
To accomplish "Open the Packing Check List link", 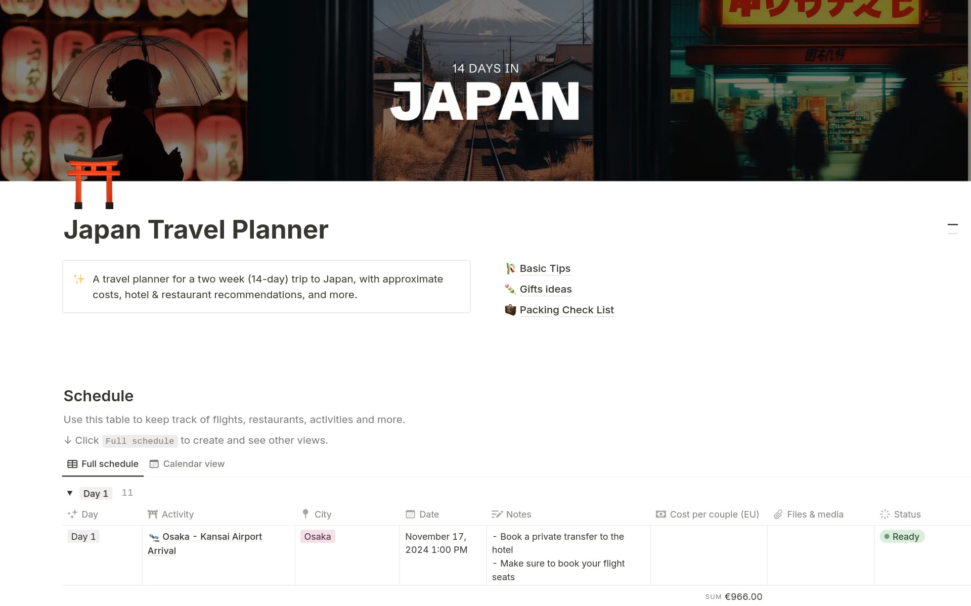I will coord(566,310).
